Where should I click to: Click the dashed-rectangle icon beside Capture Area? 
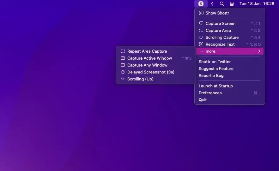coord(201,30)
